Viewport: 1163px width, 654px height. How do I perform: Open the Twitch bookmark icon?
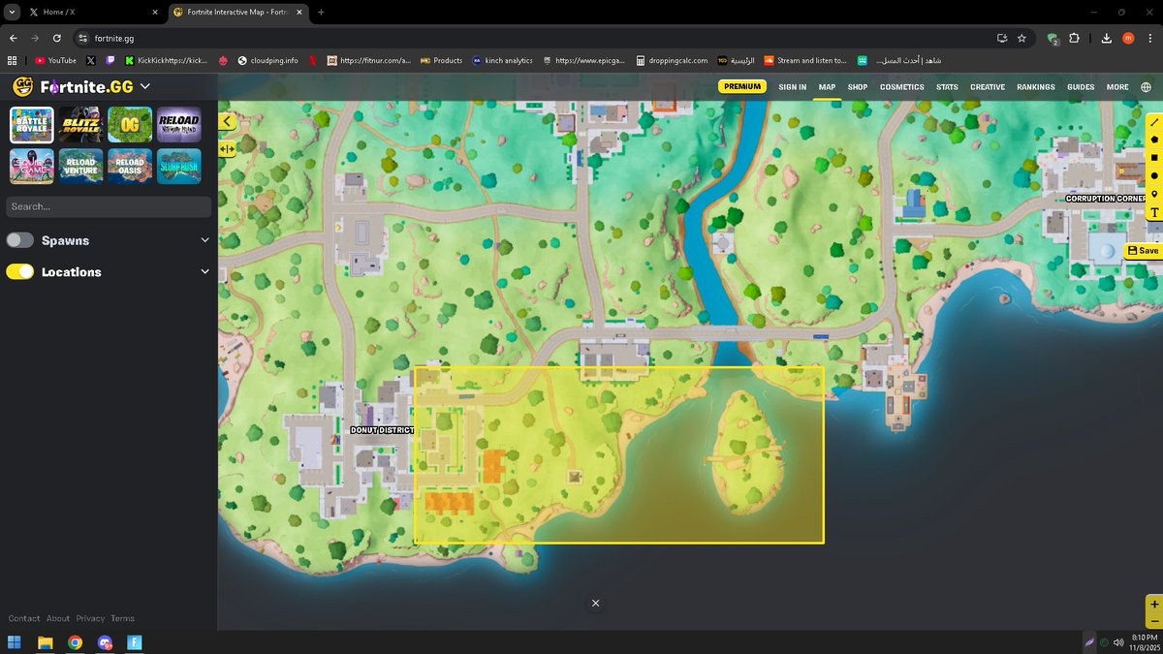pos(110,60)
